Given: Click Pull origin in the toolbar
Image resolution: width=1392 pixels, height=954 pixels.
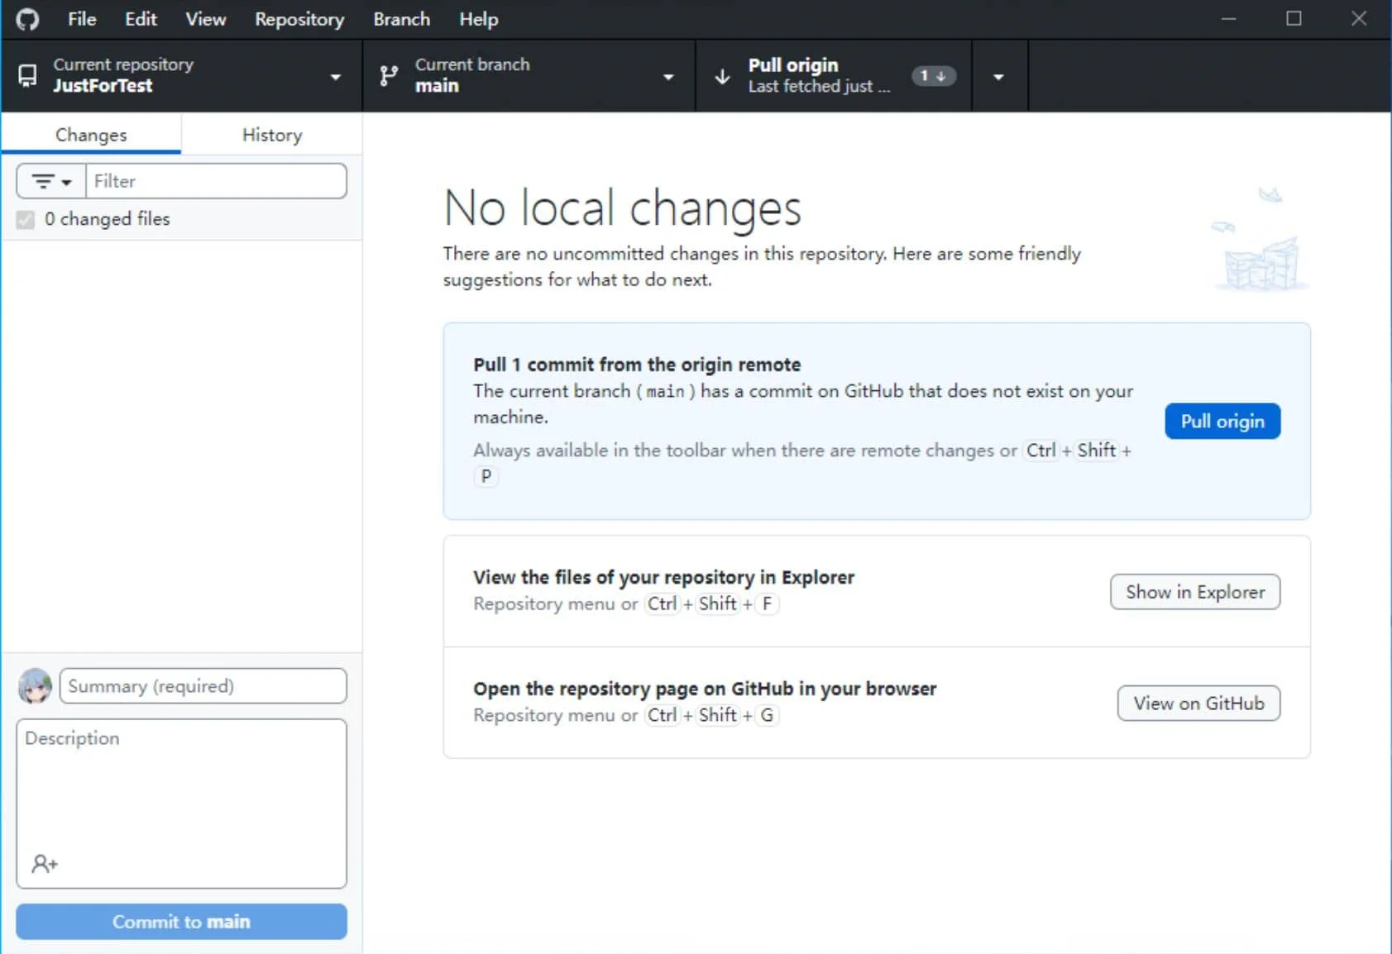Looking at the screenshot, I should point(834,76).
